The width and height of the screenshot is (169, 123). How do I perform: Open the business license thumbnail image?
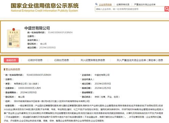click(x=14, y=38)
